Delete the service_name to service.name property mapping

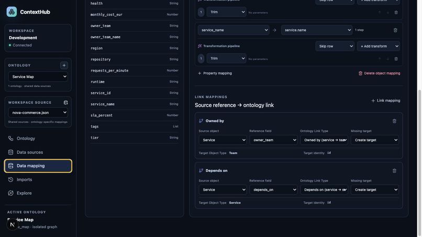pos(395,30)
